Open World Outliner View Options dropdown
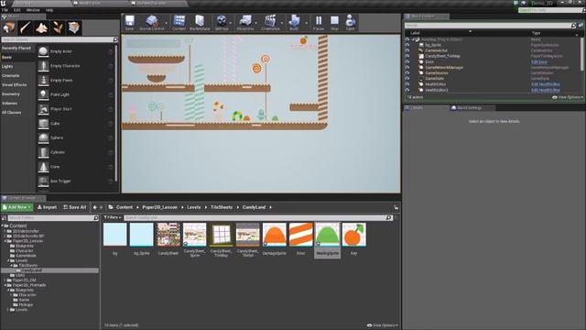 [x=568, y=97]
